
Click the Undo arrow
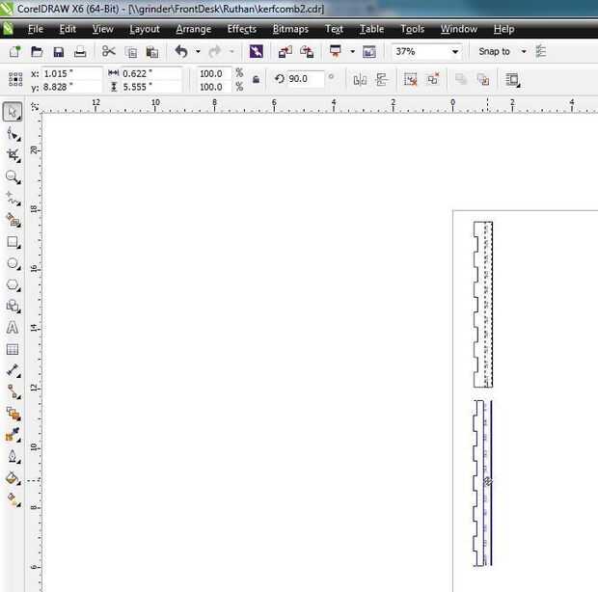pos(181,51)
